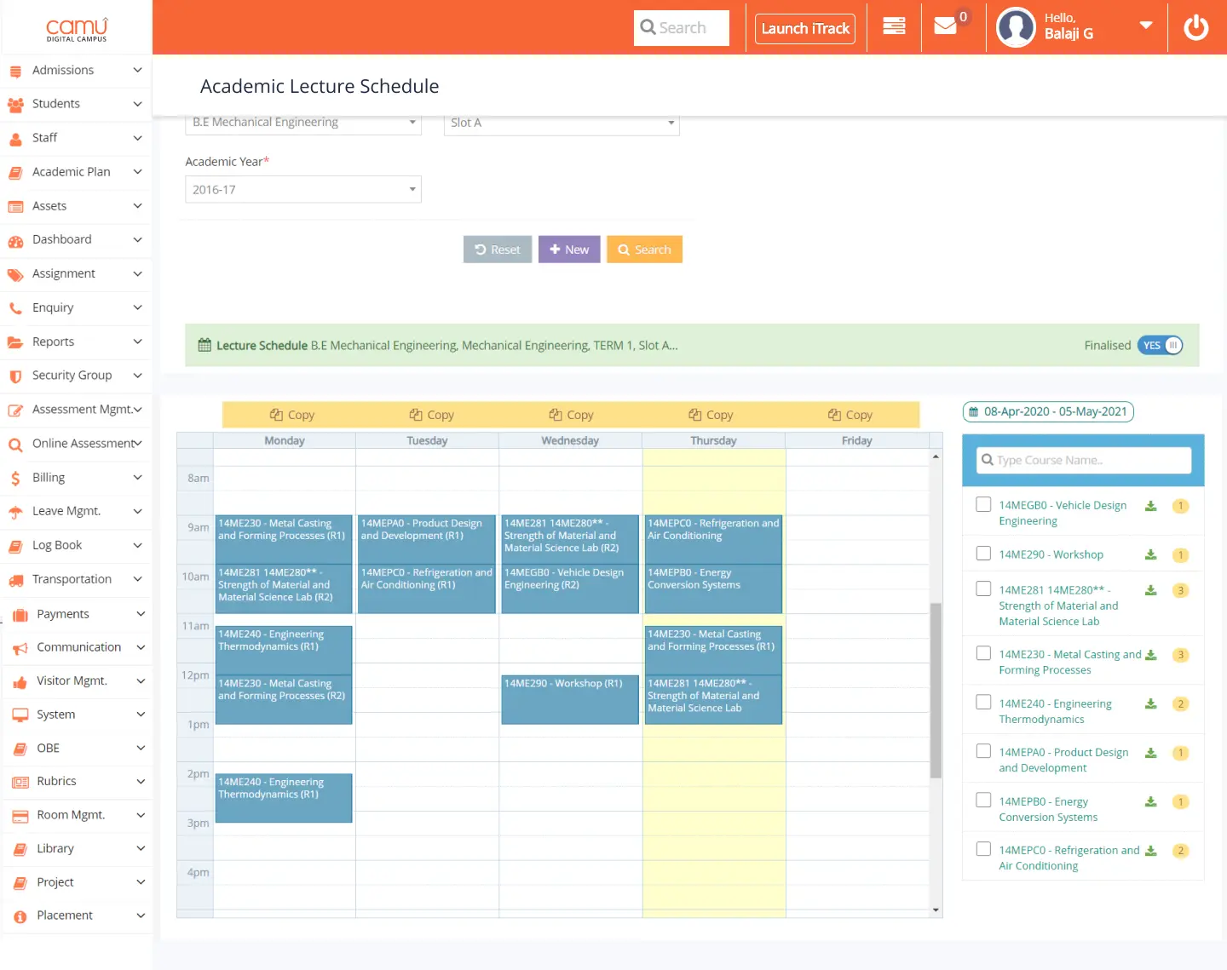Click the Admissions sidebar icon
The width and height of the screenshot is (1227, 970).
tap(15, 71)
